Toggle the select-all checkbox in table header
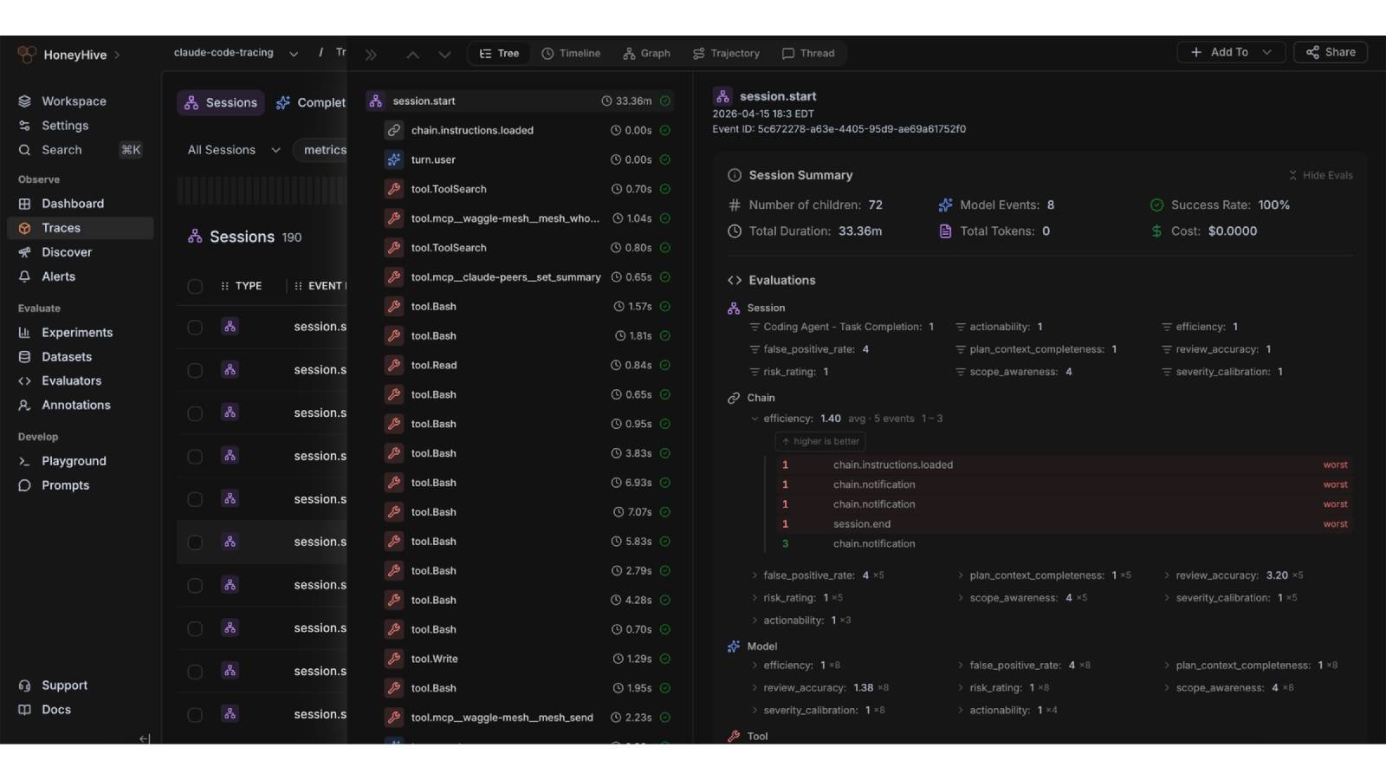Viewport: 1386px width, 780px height. 195,286
